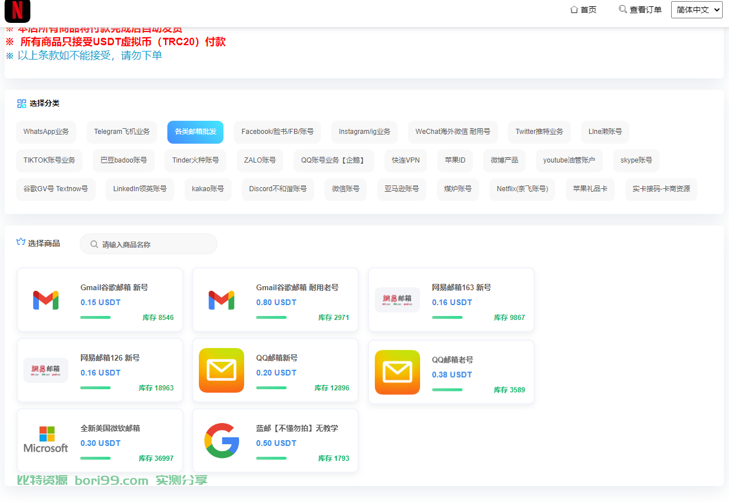Screen dimensions: 729x502
Task: Select the Facebook/脸书/FB/账号 category
Action: 277,132
